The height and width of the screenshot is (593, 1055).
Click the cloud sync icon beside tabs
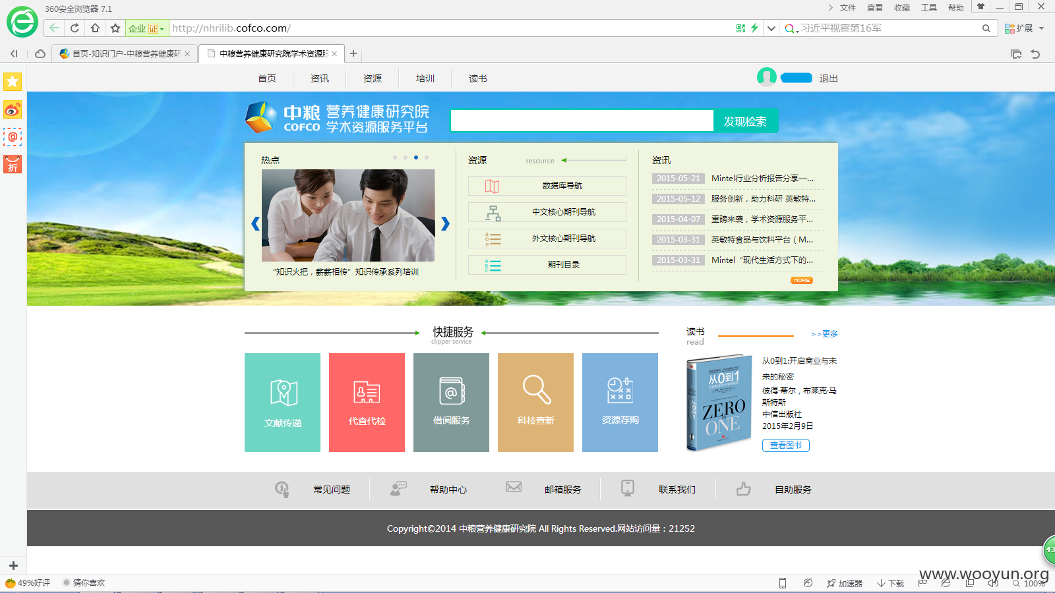point(40,53)
